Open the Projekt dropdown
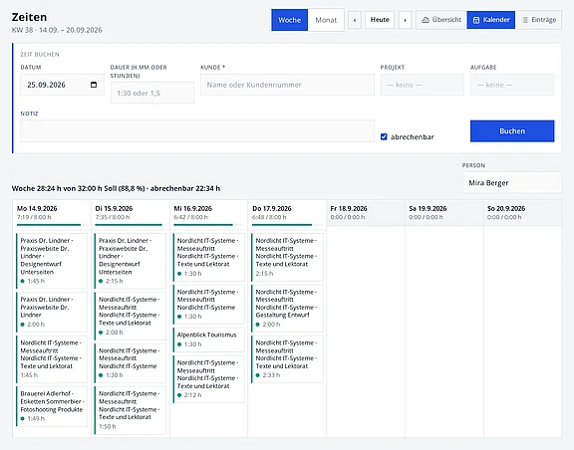574x450 pixels. click(x=423, y=85)
